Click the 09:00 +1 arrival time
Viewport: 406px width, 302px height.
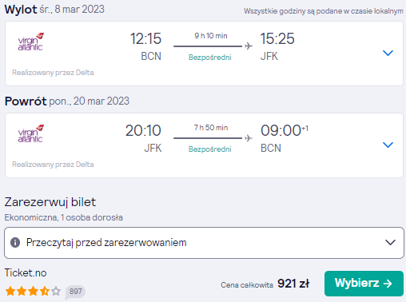285,130
